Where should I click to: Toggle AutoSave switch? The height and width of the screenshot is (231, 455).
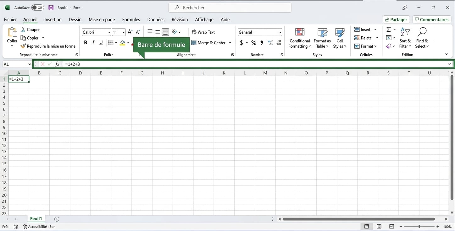pyautogui.click(x=38, y=8)
